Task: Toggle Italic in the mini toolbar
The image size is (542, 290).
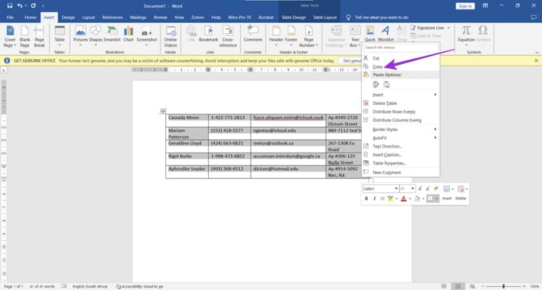Action: coord(375,199)
